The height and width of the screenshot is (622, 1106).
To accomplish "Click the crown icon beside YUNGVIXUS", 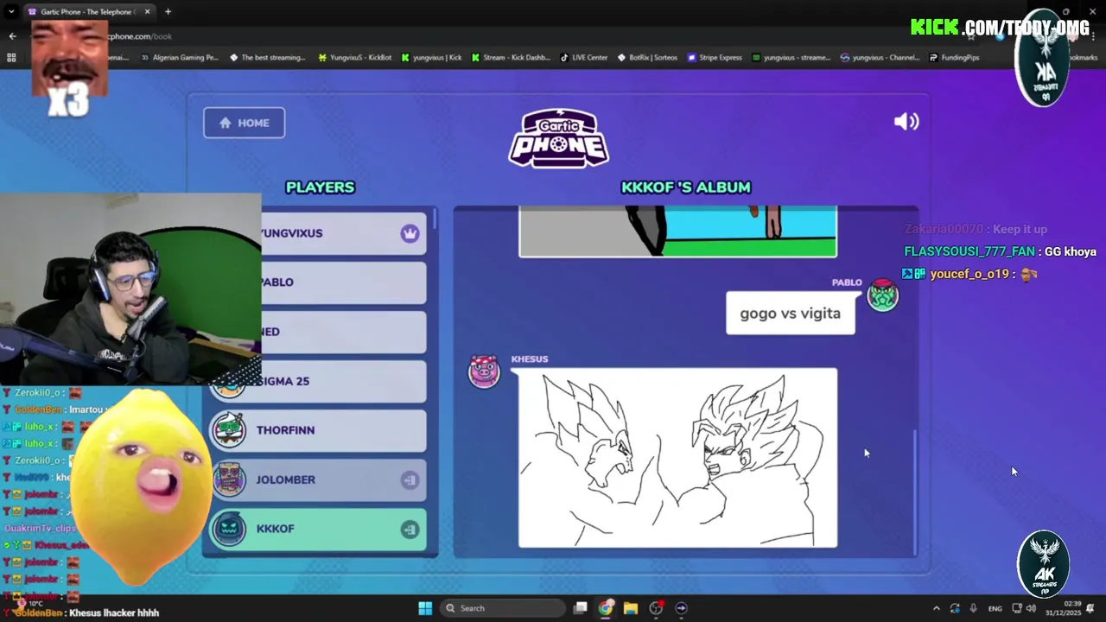I will click(x=410, y=233).
